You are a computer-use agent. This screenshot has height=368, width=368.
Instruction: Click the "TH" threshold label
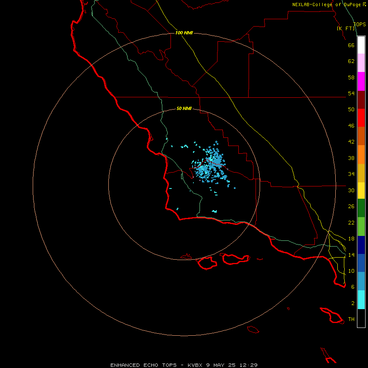point(351,319)
